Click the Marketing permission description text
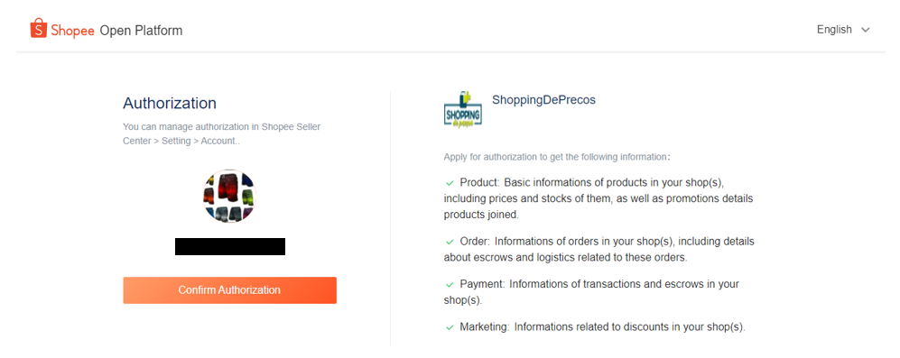Screen dimensions: 900x358 click(595, 327)
